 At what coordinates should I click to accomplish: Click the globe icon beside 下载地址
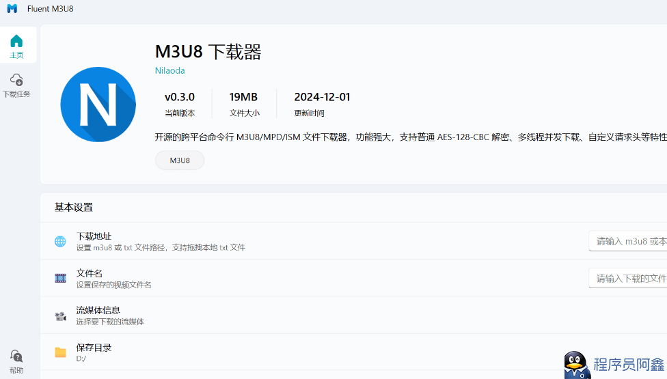pos(60,241)
